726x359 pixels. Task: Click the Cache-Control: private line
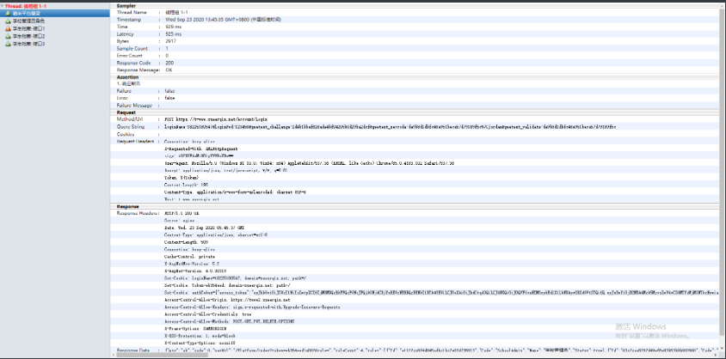pyautogui.click(x=189, y=257)
